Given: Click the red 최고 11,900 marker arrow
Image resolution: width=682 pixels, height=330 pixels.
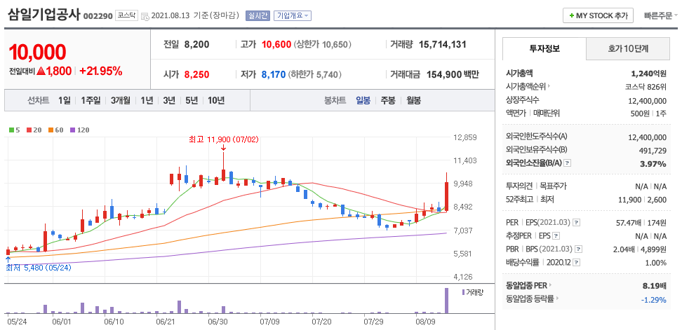Looking at the screenshot, I should click(223, 148).
